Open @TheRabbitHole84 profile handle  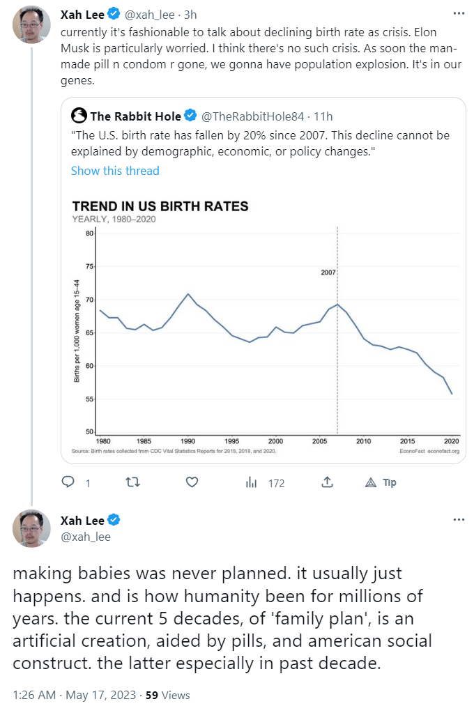[252, 116]
